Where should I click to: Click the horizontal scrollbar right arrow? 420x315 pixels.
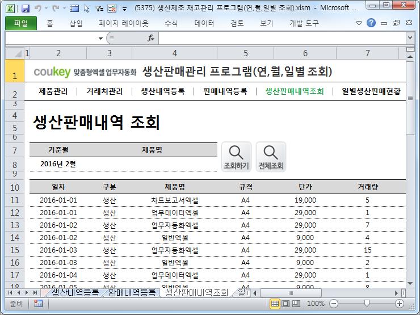397,293
